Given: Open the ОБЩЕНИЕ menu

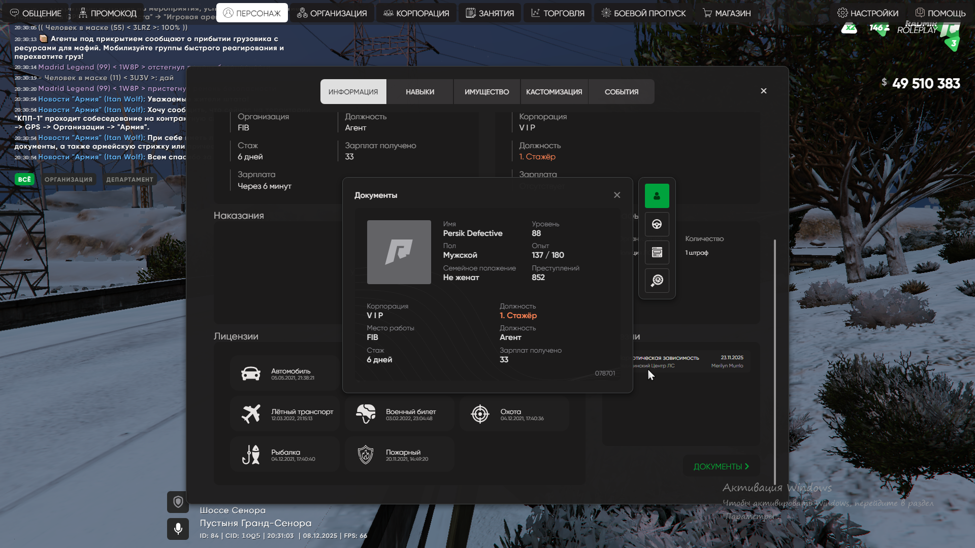Looking at the screenshot, I should (x=36, y=13).
